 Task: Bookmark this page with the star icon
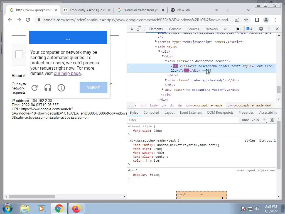point(246,20)
